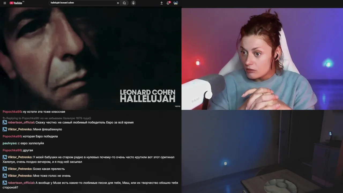Click the magnifier search button
343x193 pixels.
coord(124,3)
